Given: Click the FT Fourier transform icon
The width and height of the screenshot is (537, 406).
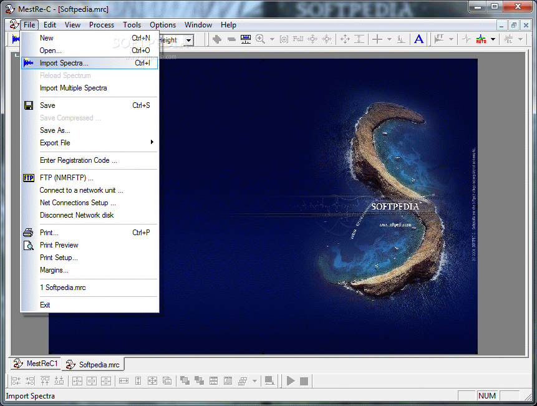Looking at the screenshot, I should pyautogui.click(x=439, y=39).
